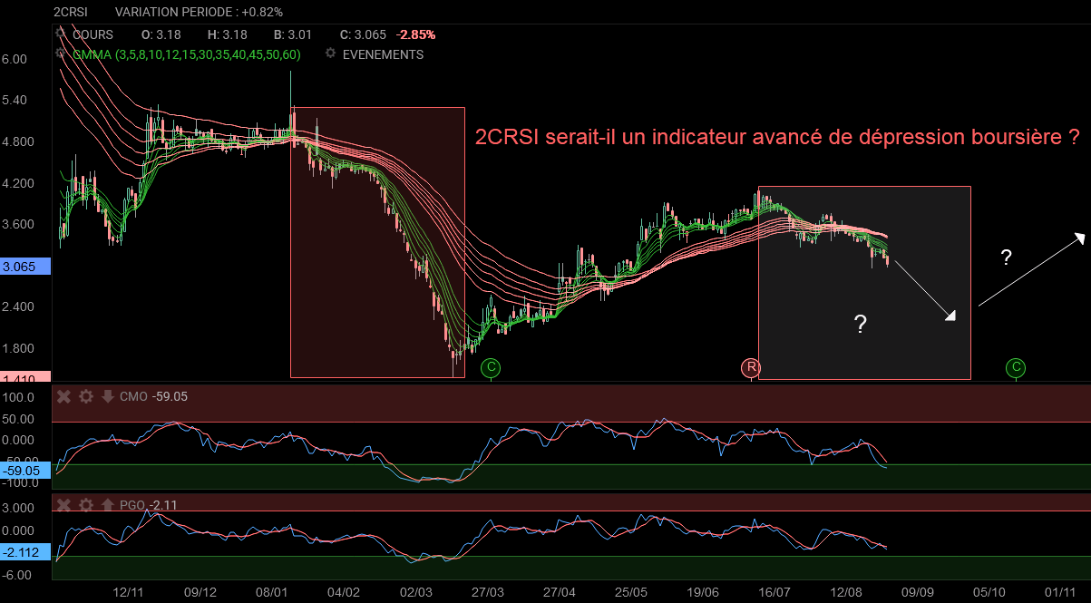Click the 16/07 date on the time axis
Image resolution: width=1091 pixels, height=603 pixels.
click(x=774, y=591)
